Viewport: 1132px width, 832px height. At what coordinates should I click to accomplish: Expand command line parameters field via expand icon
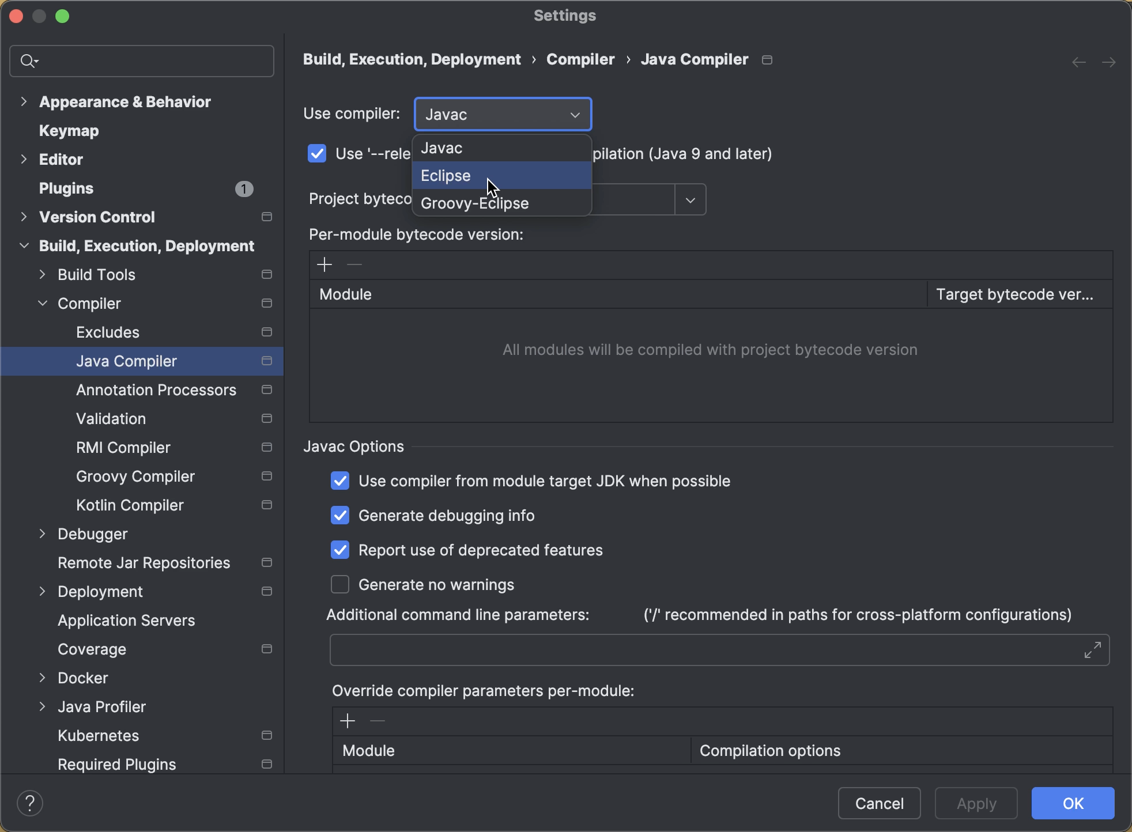pos(1092,649)
